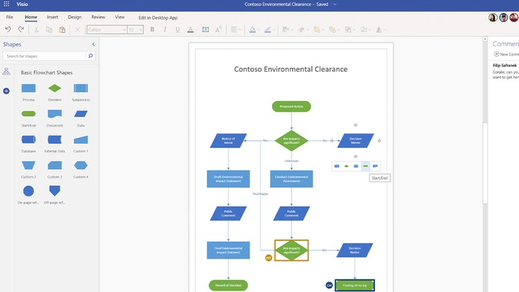Toggle Underline formatting

(x=178, y=30)
